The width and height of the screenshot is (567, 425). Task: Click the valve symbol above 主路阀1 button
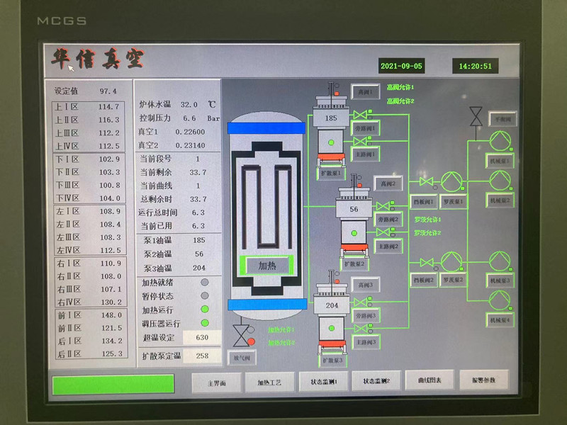tap(360, 141)
